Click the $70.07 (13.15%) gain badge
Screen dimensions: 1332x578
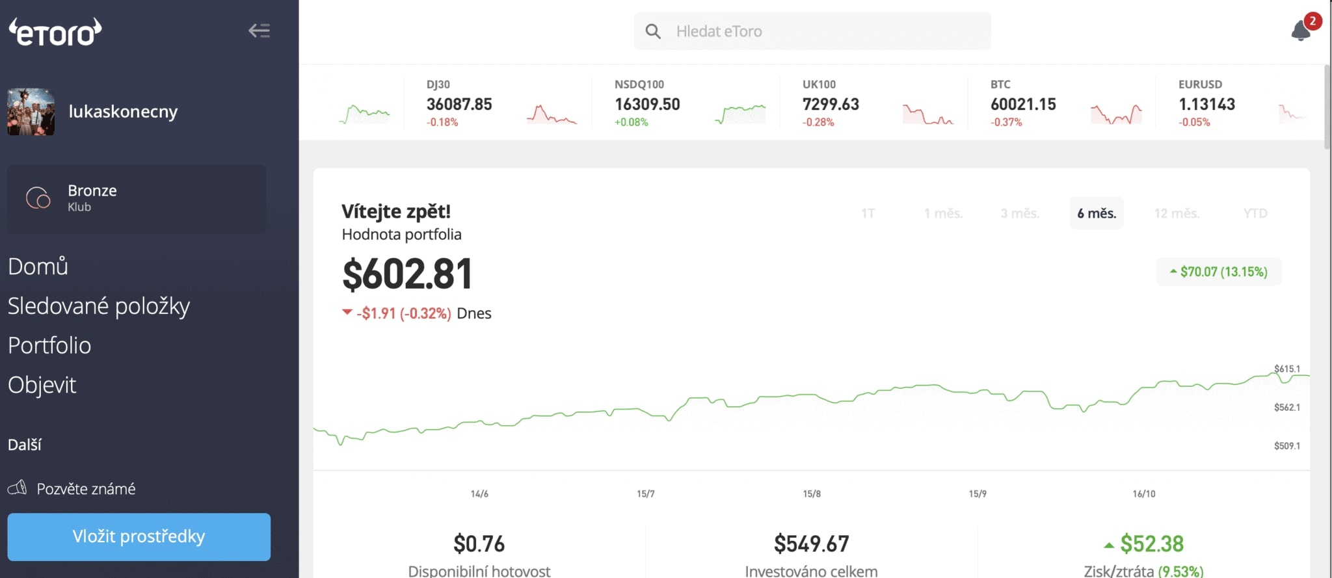tap(1218, 272)
